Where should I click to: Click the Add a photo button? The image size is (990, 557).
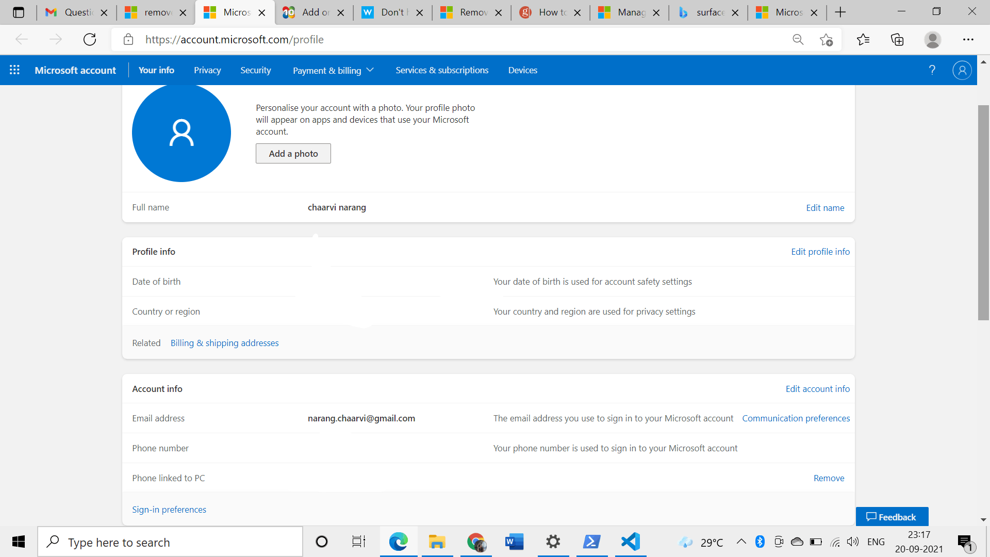[x=293, y=154]
